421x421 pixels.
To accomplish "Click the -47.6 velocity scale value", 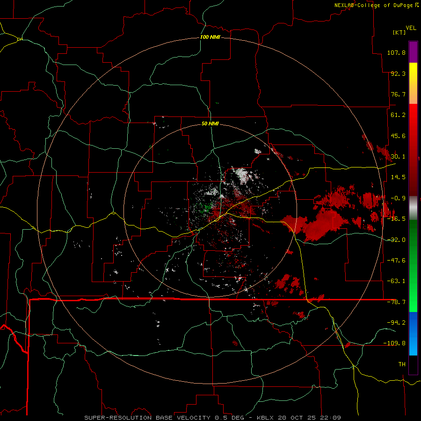I will point(396,261).
